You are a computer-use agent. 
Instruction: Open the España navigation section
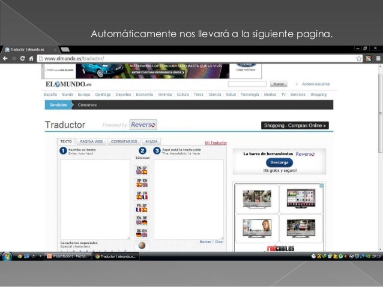[50, 94]
